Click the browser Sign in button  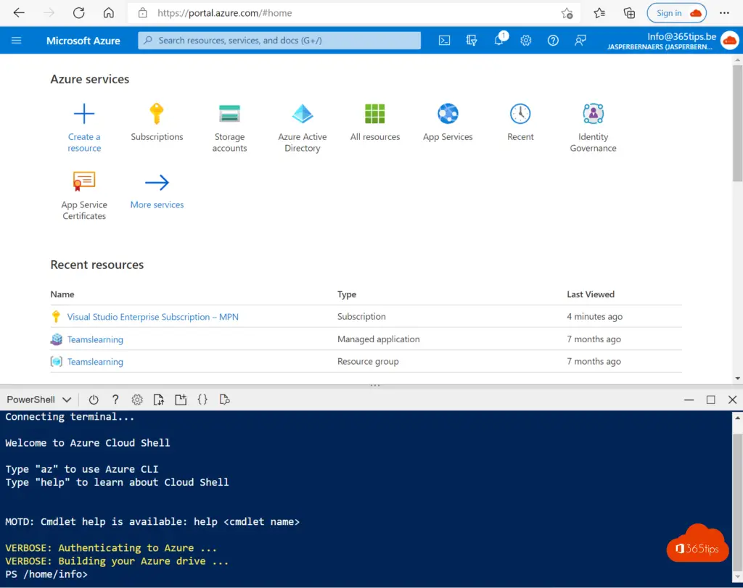coord(677,13)
